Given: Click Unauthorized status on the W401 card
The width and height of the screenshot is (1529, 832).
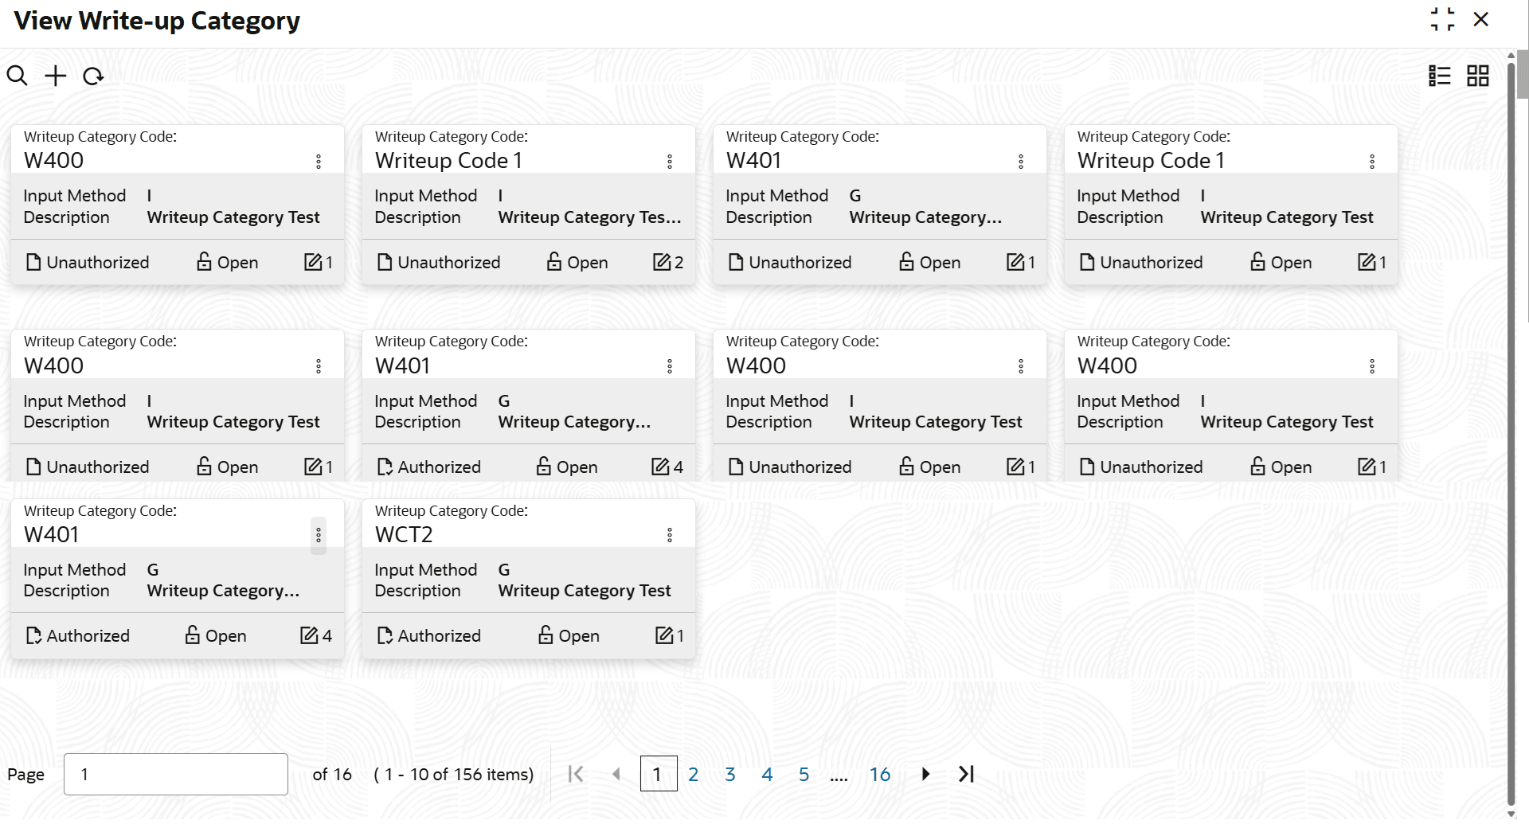Looking at the screenshot, I should [790, 262].
